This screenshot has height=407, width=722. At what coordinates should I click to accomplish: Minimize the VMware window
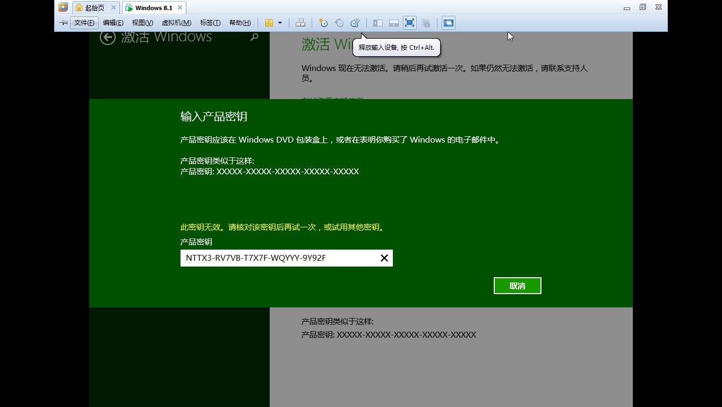click(x=627, y=7)
